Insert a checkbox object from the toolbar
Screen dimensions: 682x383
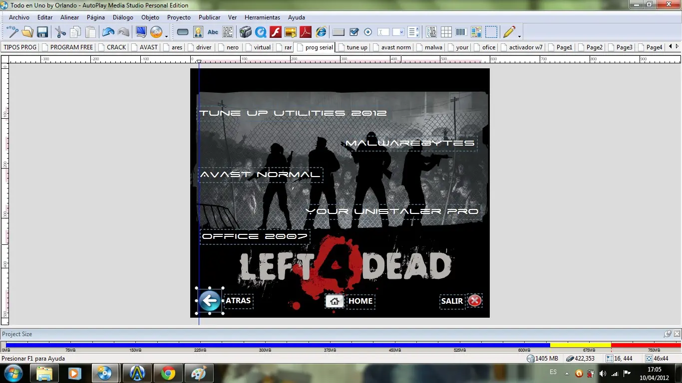354,32
